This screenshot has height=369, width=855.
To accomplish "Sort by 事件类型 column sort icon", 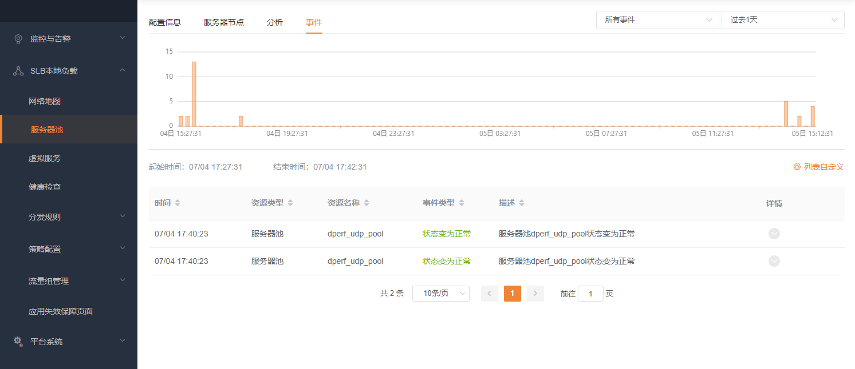I will [x=462, y=203].
